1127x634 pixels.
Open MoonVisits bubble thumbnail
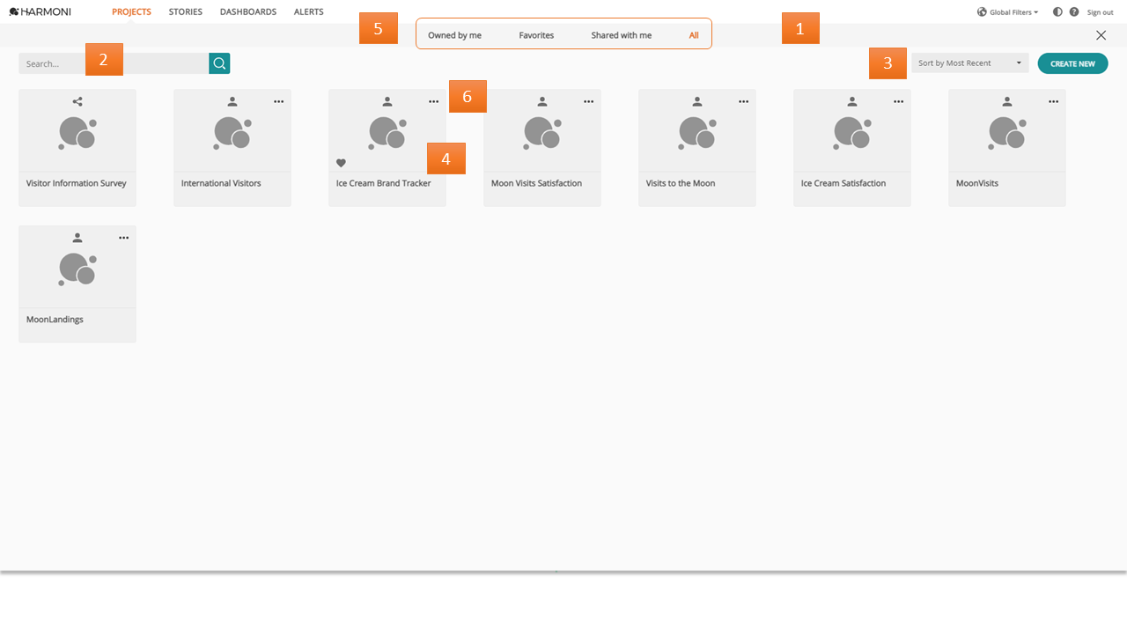click(x=1007, y=133)
